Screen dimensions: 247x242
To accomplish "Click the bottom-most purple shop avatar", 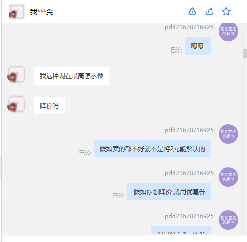I will (x=228, y=220).
